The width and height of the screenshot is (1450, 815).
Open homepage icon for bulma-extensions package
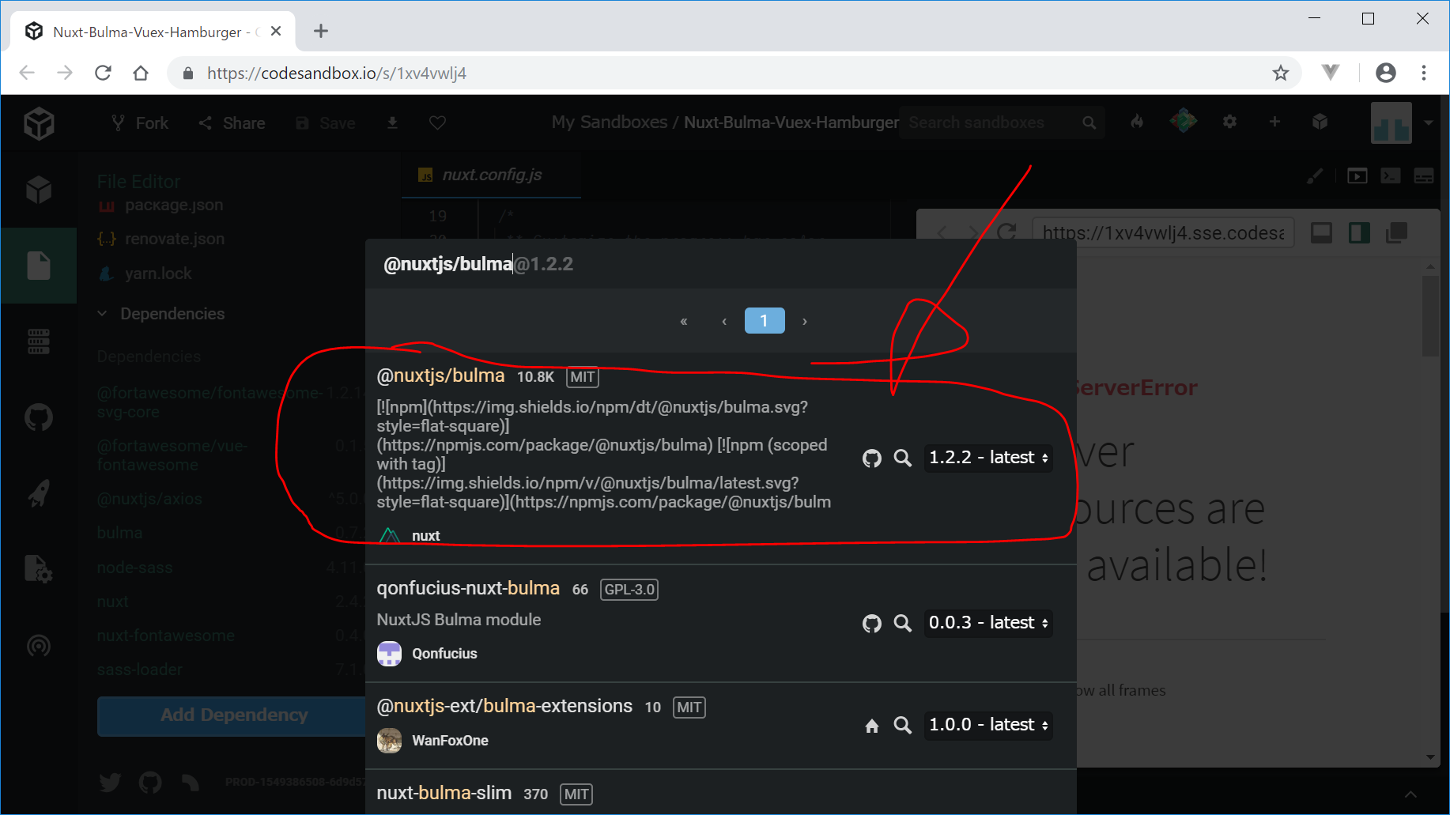(871, 726)
